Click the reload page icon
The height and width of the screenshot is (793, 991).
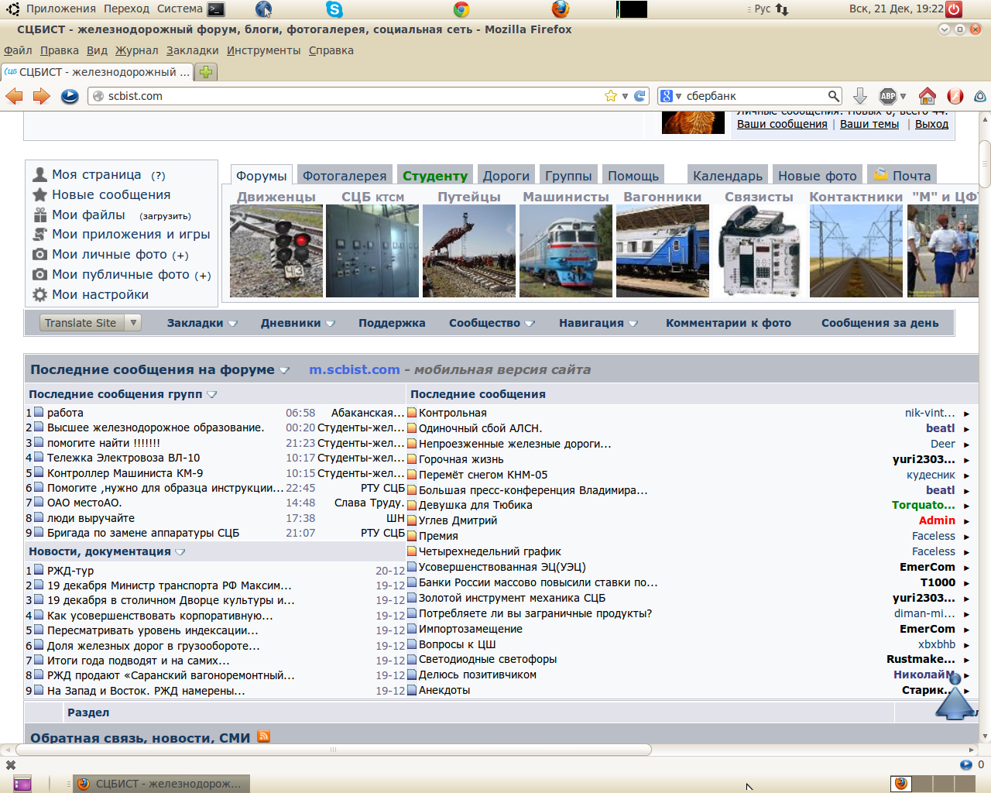[640, 96]
